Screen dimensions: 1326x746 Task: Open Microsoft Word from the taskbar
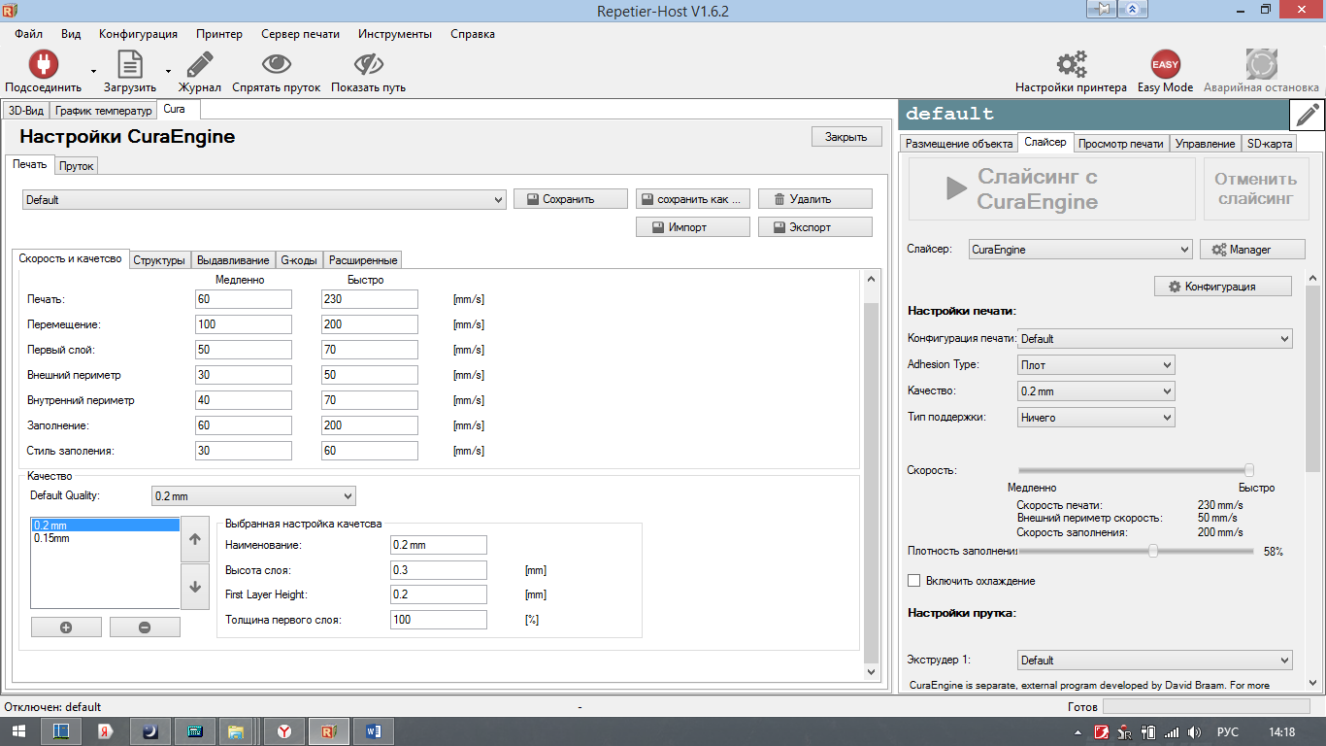(x=374, y=731)
